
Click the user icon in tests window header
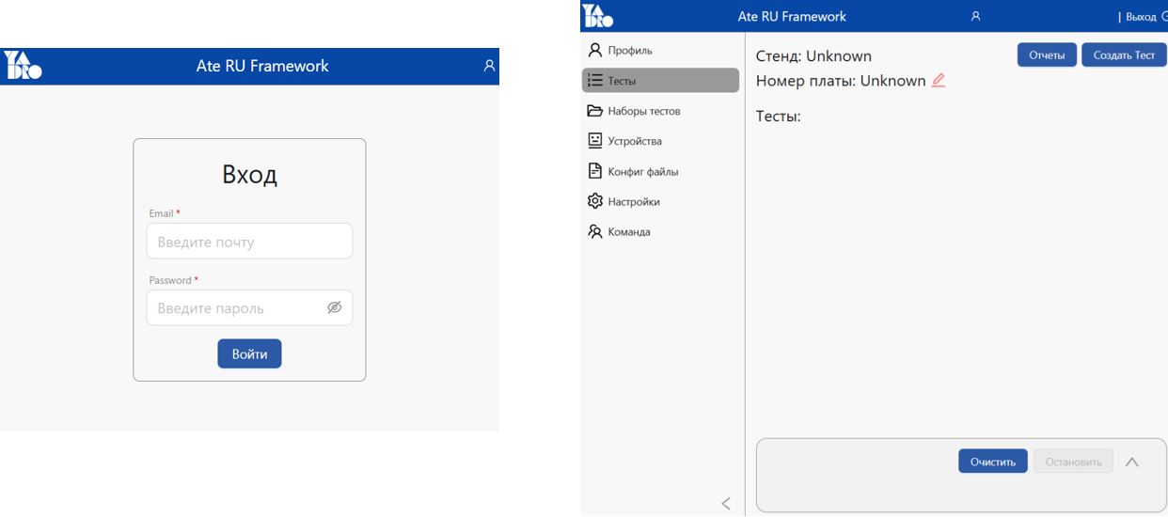point(975,16)
